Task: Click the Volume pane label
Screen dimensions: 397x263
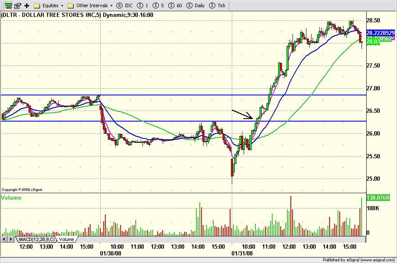Action: tap(11, 198)
